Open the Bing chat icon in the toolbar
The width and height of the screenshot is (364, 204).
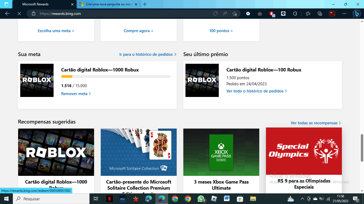[357, 13]
